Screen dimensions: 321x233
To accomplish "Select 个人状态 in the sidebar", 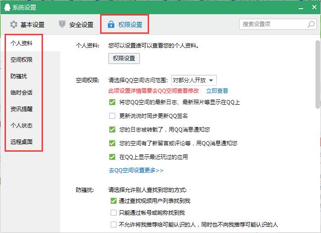I will point(21,125).
